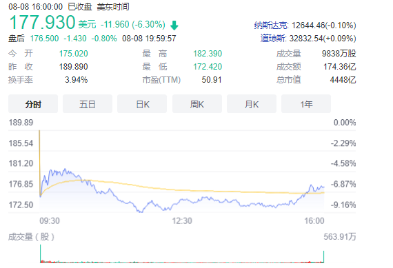Click the 16:00 time axis marker
Screen dimensions: 393x268
[314, 221]
